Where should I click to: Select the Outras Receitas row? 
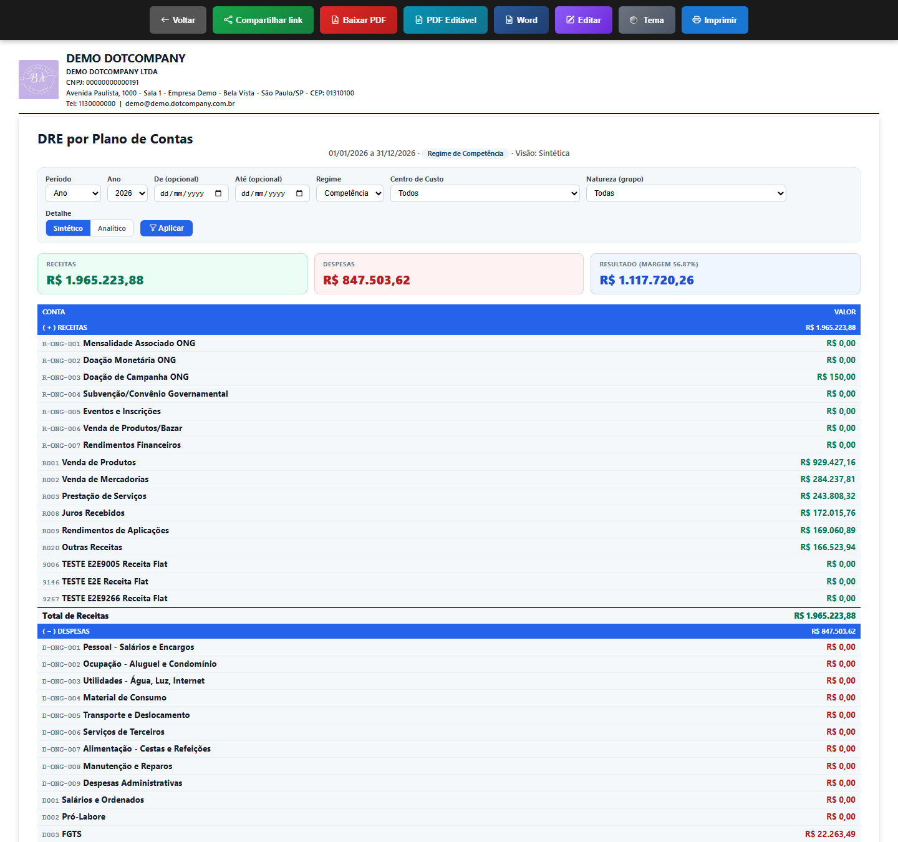pyautogui.click(x=449, y=548)
